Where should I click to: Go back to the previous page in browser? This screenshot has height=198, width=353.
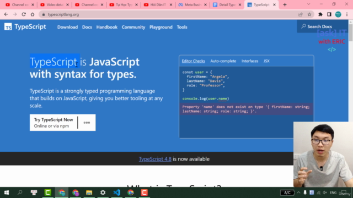click(6, 14)
